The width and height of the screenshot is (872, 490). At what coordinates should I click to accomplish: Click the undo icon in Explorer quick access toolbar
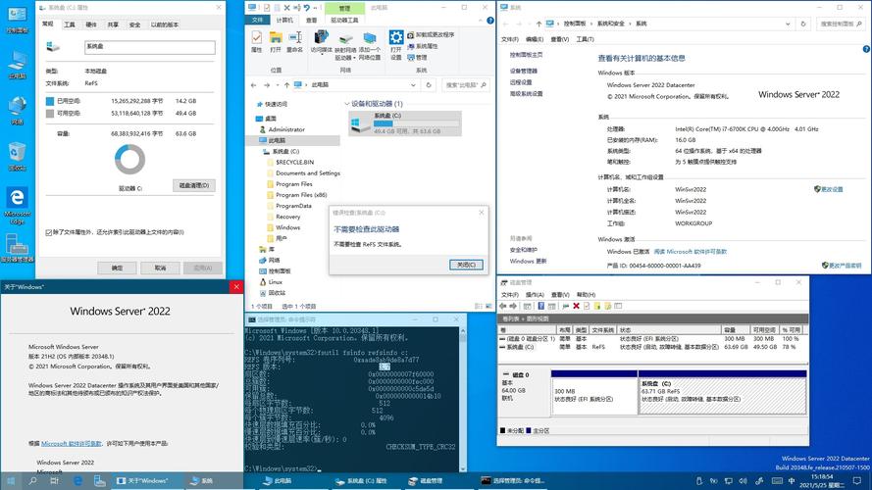click(306, 8)
